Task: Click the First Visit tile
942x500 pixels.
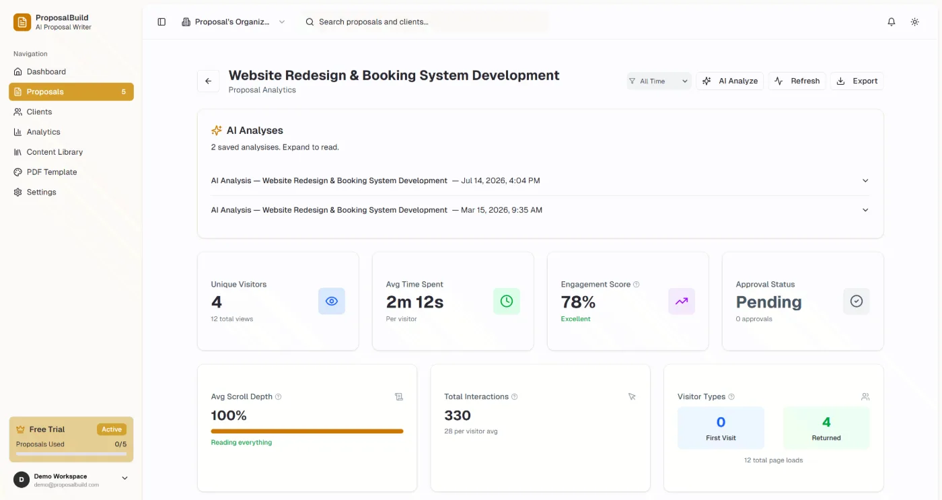Action: click(721, 428)
